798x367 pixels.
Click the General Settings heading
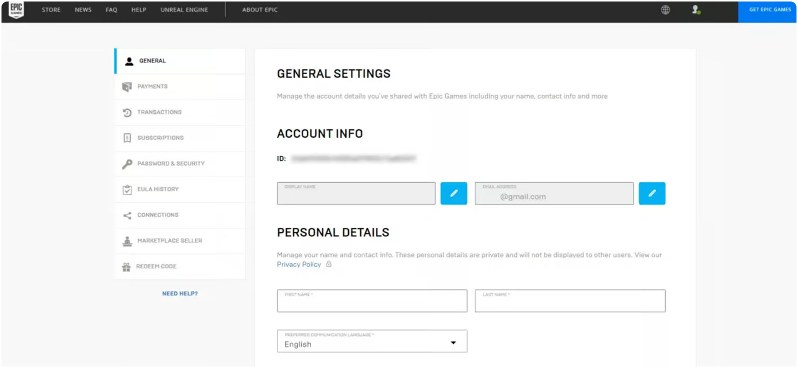(333, 74)
